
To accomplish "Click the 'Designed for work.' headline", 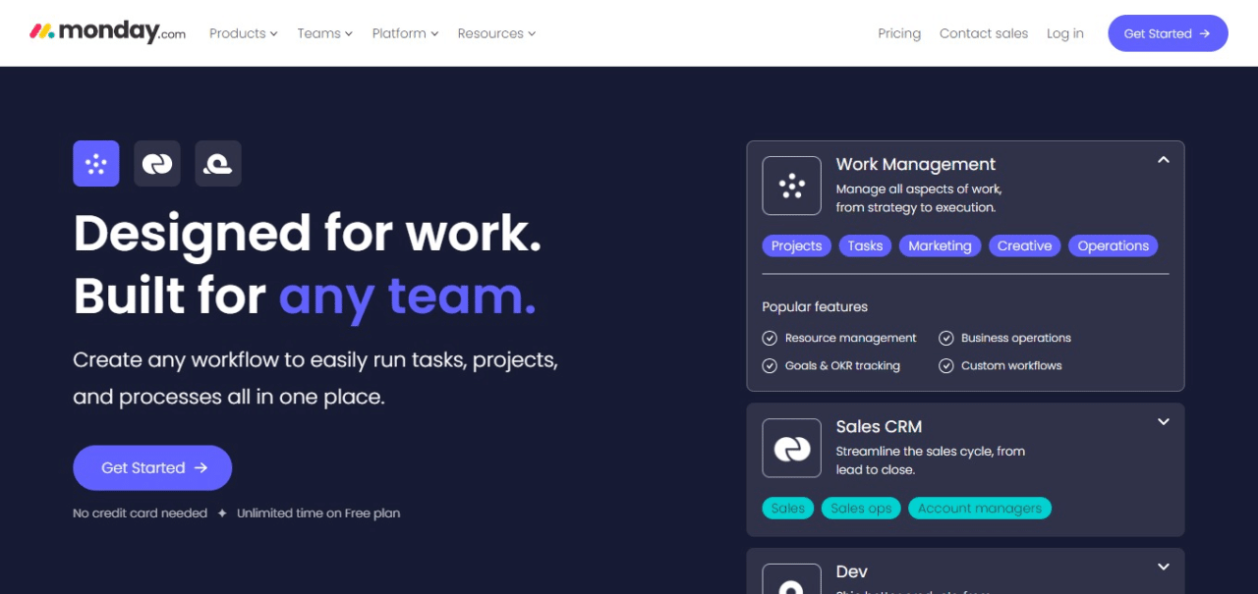I will click(x=308, y=234).
